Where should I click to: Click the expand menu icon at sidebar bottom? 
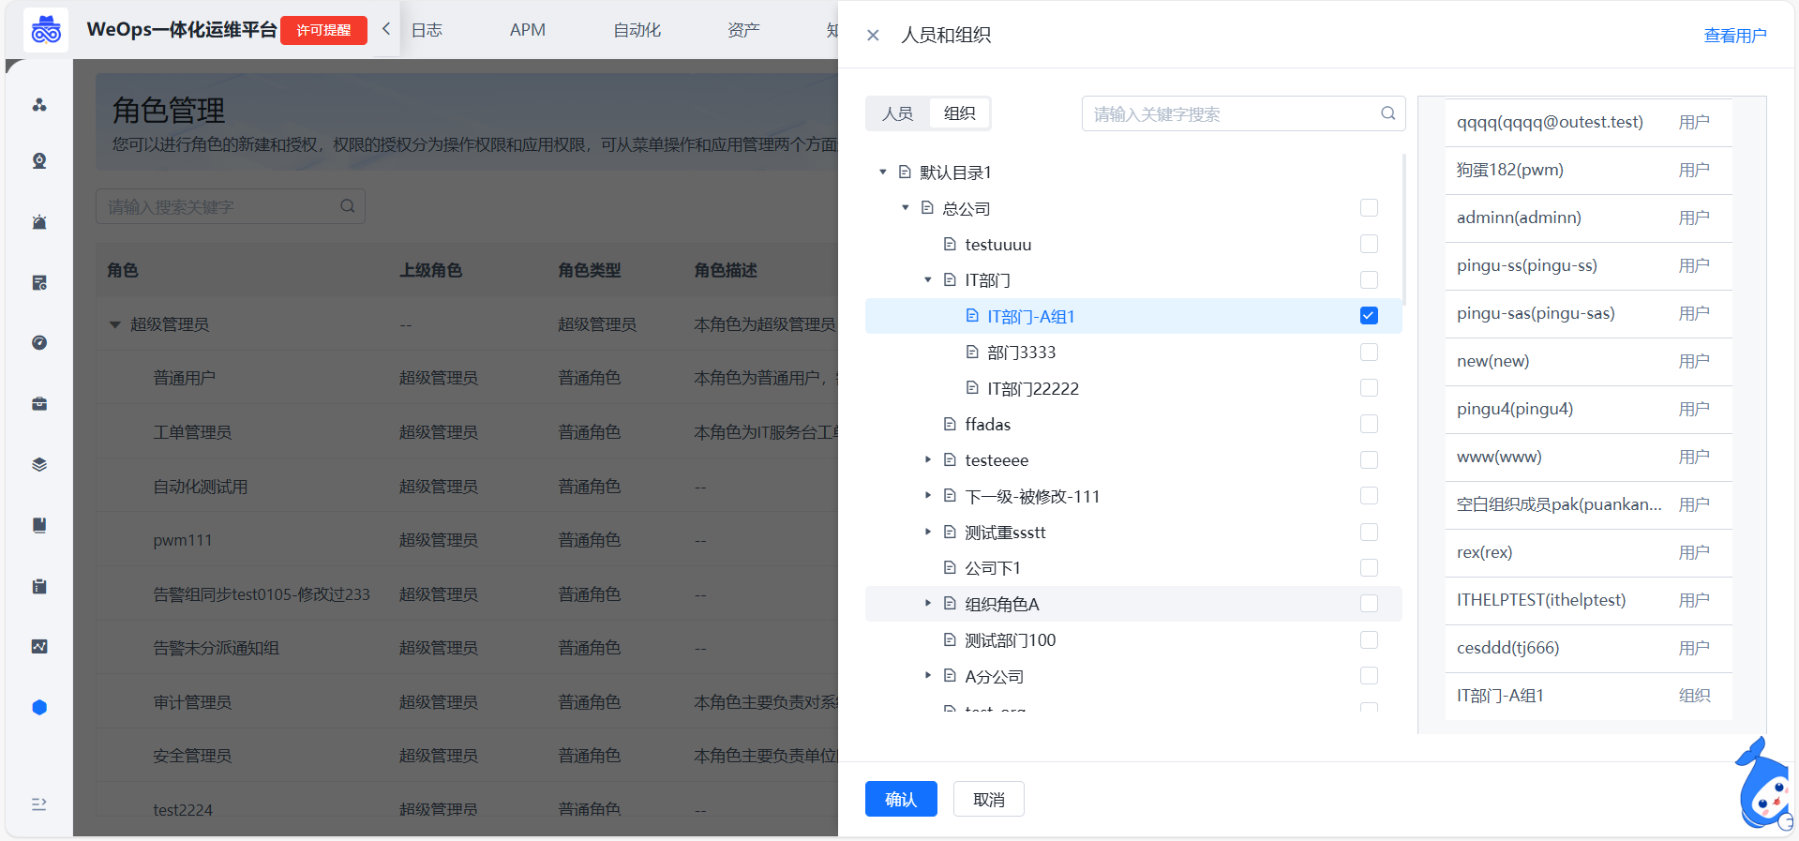click(39, 804)
